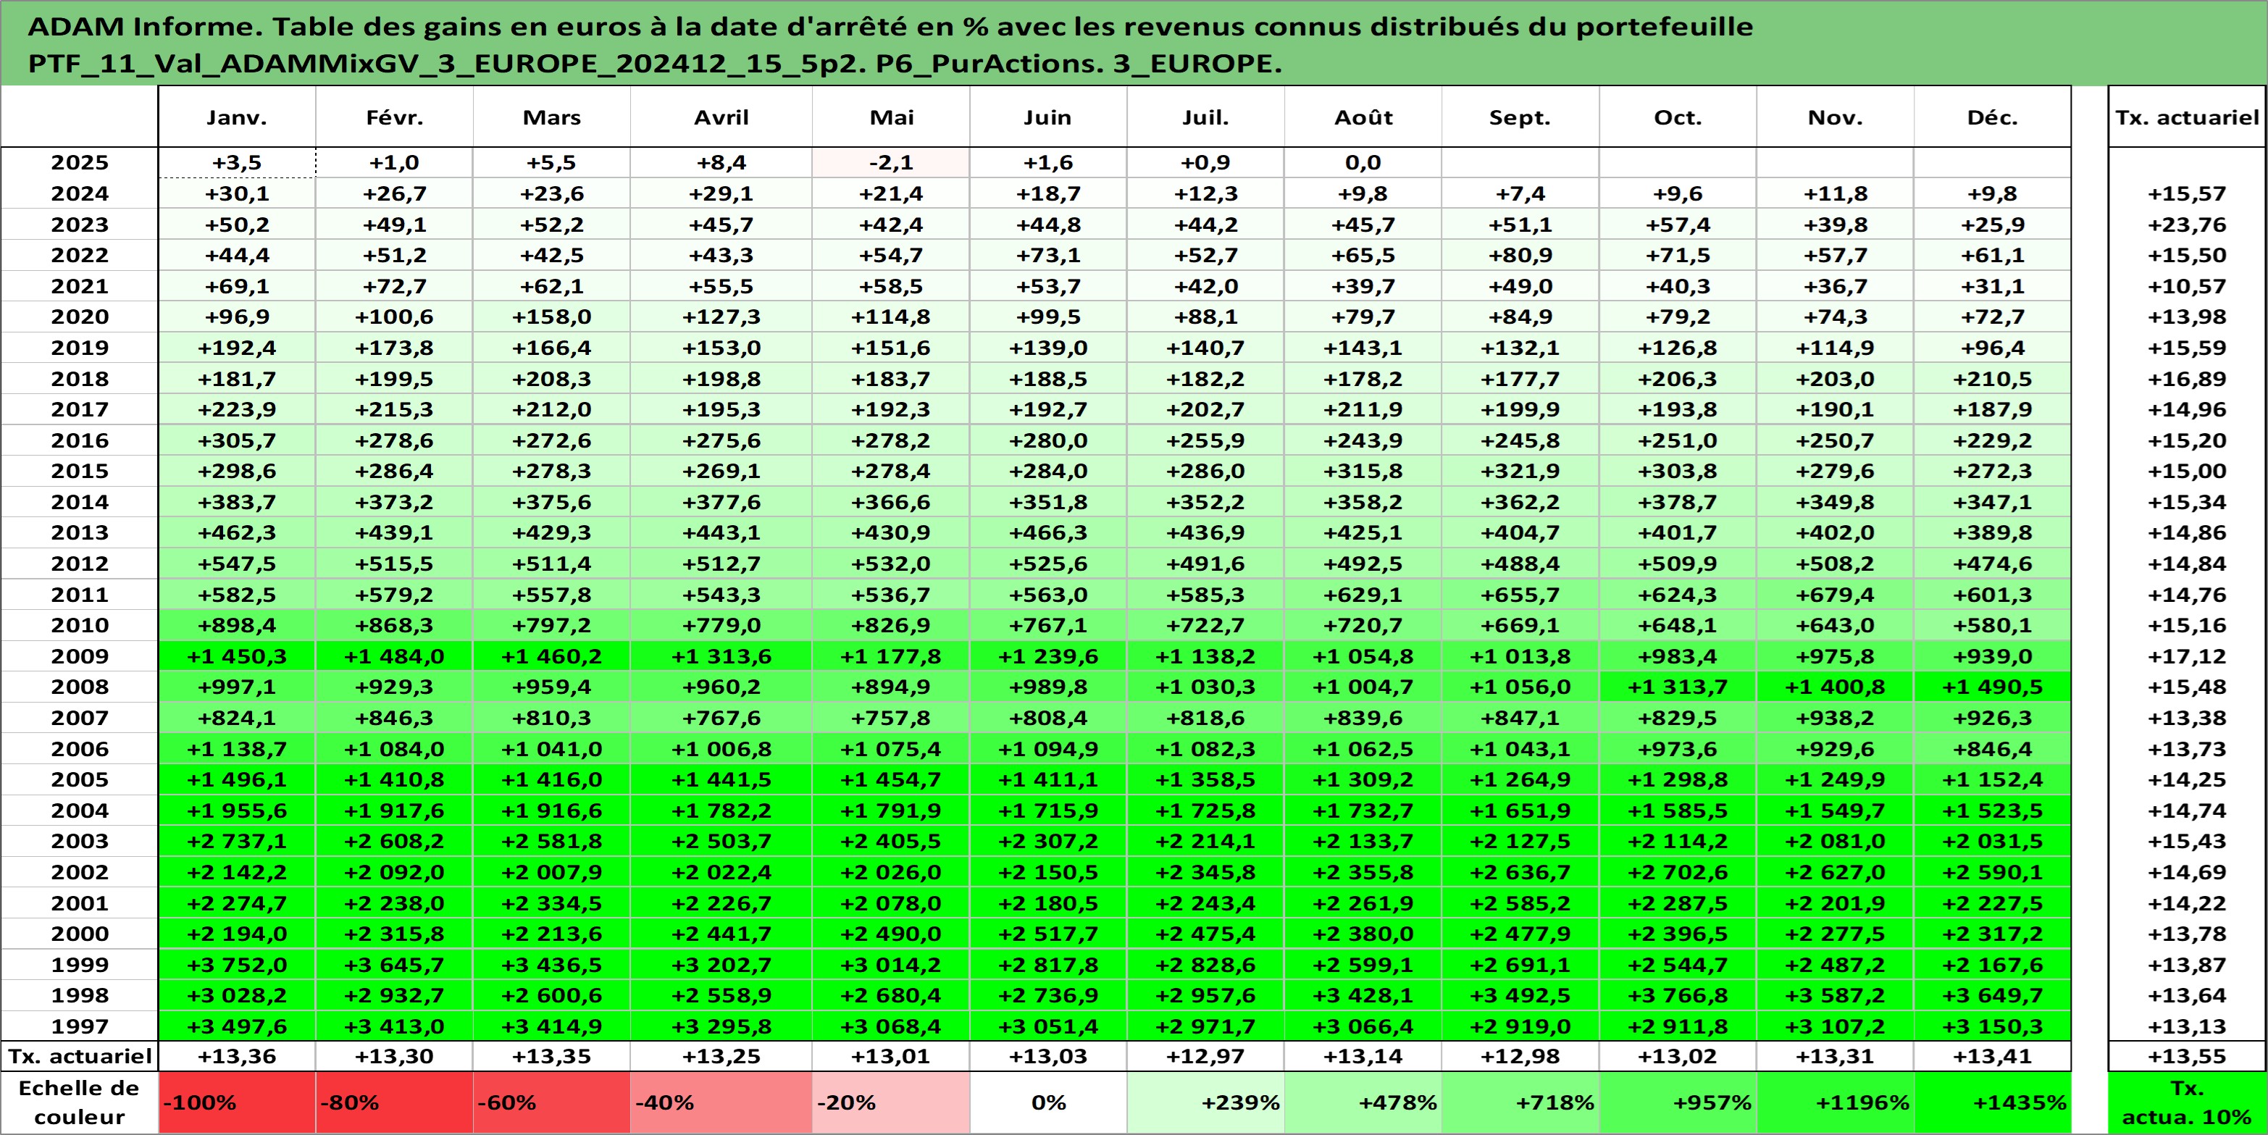The width and height of the screenshot is (2268, 1135).
Task: Click value '+2 585,2' in Sept. 2001
Action: 1520,902
